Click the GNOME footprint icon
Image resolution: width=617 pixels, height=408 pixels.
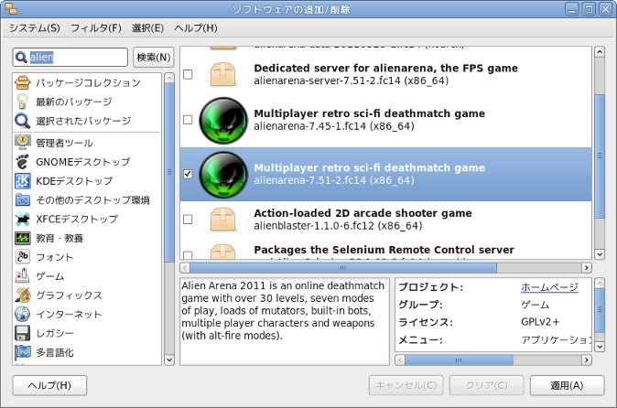(x=23, y=162)
